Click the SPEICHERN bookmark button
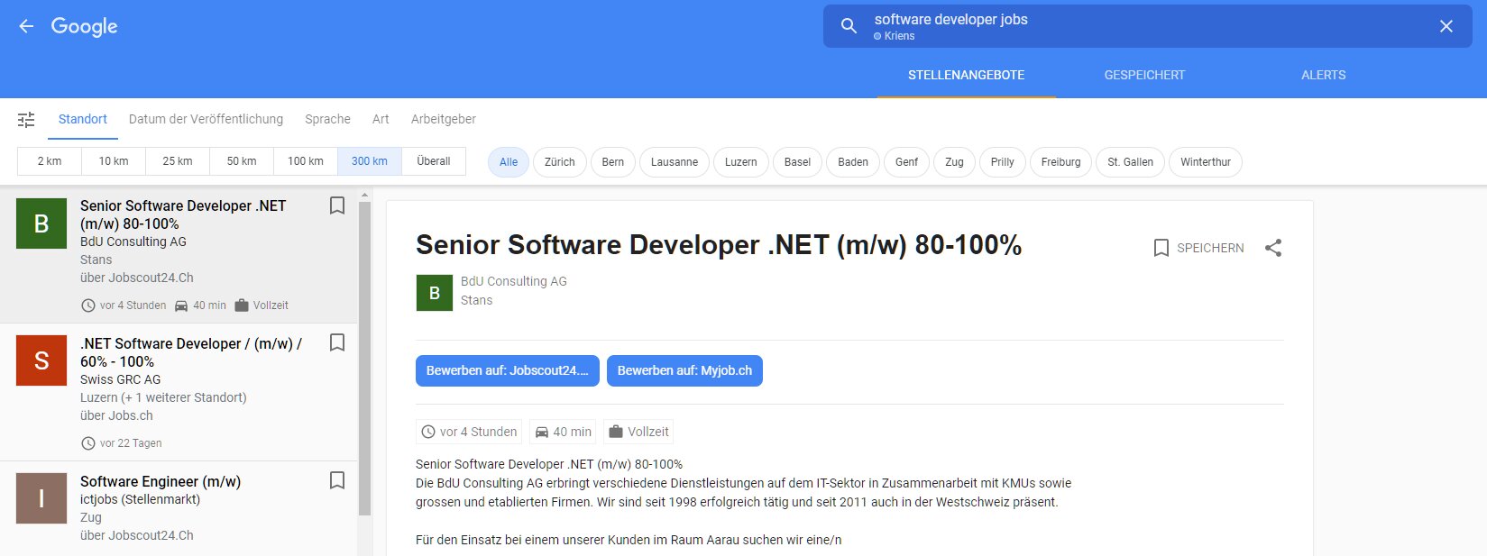 click(1198, 248)
